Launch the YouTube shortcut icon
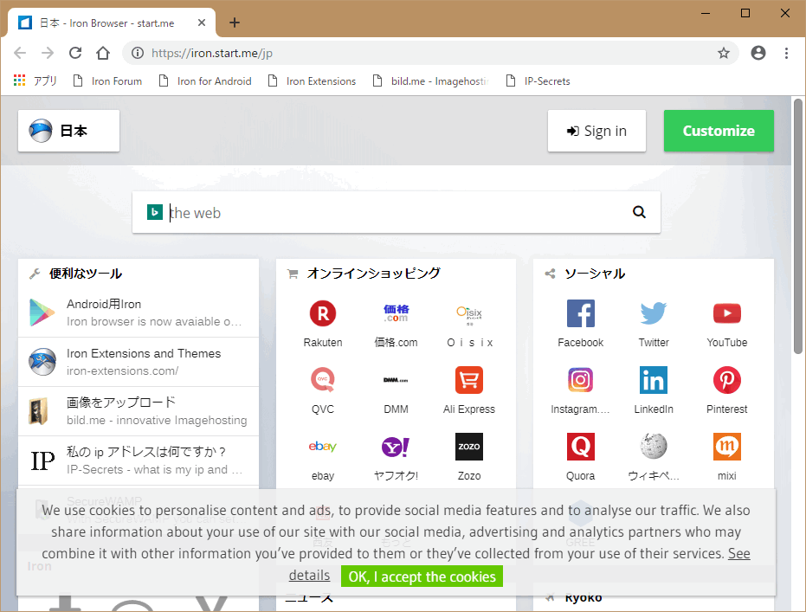This screenshot has width=806, height=612. click(x=726, y=313)
